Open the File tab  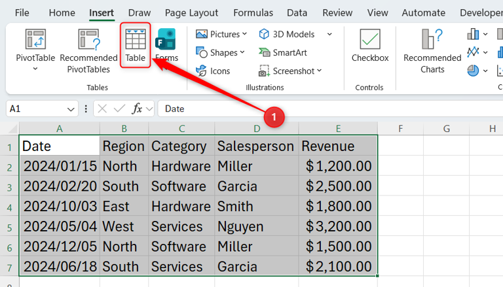pos(22,13)
